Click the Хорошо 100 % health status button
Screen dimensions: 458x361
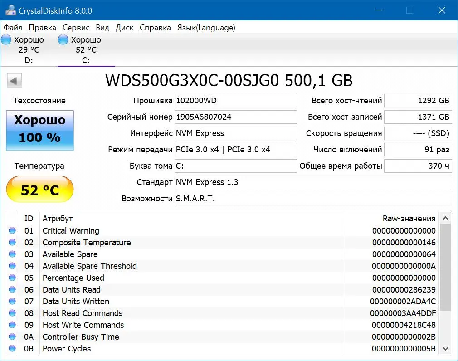click(40, 130)
